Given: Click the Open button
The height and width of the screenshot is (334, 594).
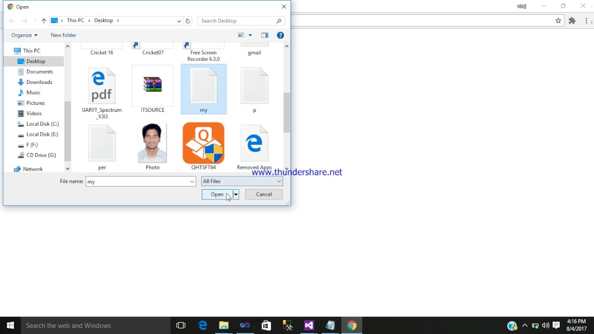Looking at the screenshot, I should [x=217, y=194].
